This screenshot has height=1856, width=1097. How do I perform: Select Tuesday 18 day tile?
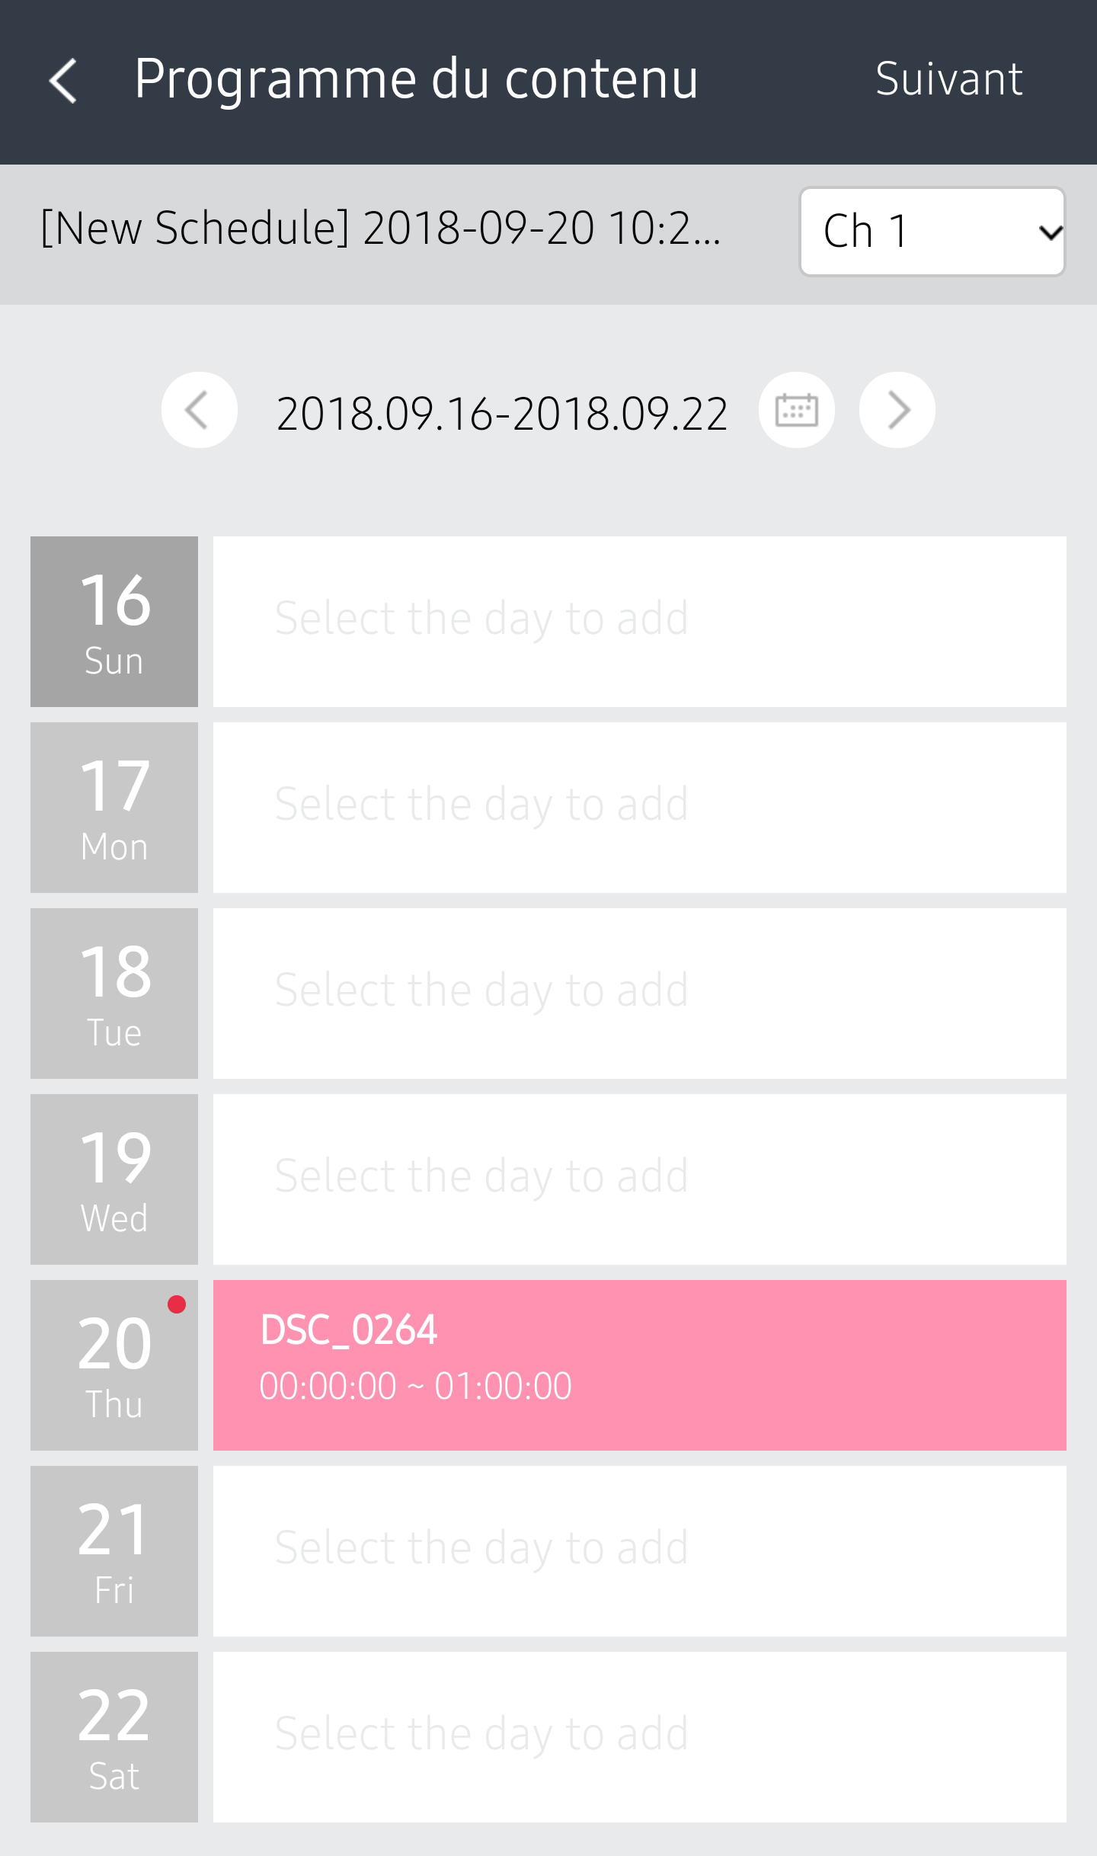(x=114, y=994)
